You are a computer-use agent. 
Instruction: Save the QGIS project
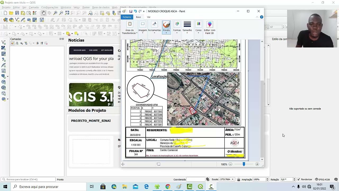(17, 13)
